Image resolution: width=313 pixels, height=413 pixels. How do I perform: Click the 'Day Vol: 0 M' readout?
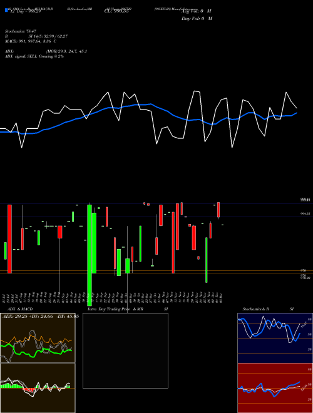tap(197, 19)
